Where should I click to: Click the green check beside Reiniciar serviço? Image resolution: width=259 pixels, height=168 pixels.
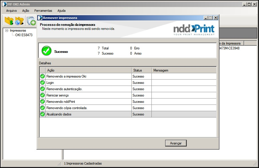coord(42,95)
